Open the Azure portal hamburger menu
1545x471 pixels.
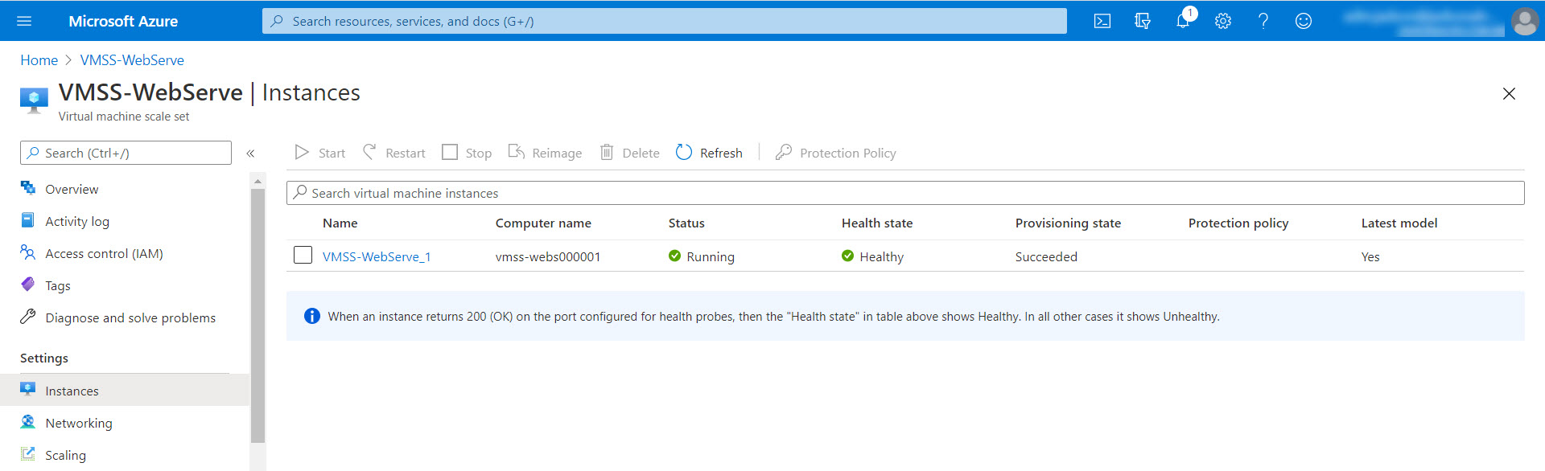[24, 21]
